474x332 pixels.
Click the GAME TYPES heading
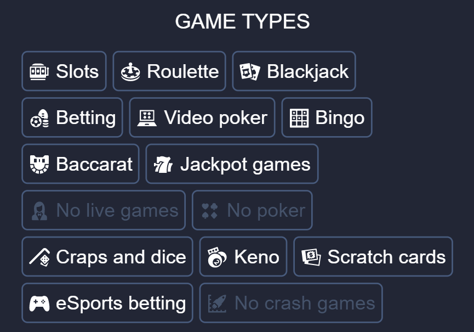point(242,21)
